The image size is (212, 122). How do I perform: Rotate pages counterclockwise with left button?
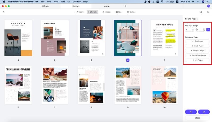[191, 112]
